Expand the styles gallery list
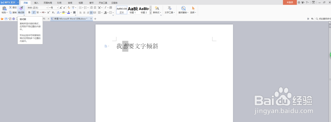 (x=151, y=13)
